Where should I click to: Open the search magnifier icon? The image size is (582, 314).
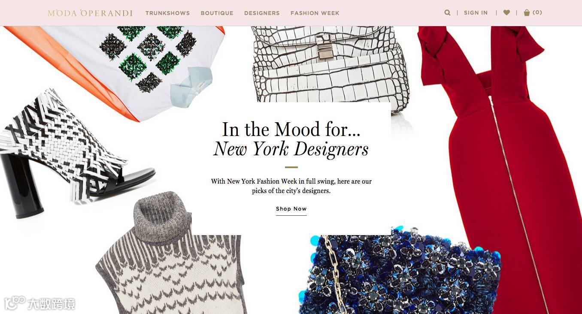pyautogui.click(x=447, y=13)
